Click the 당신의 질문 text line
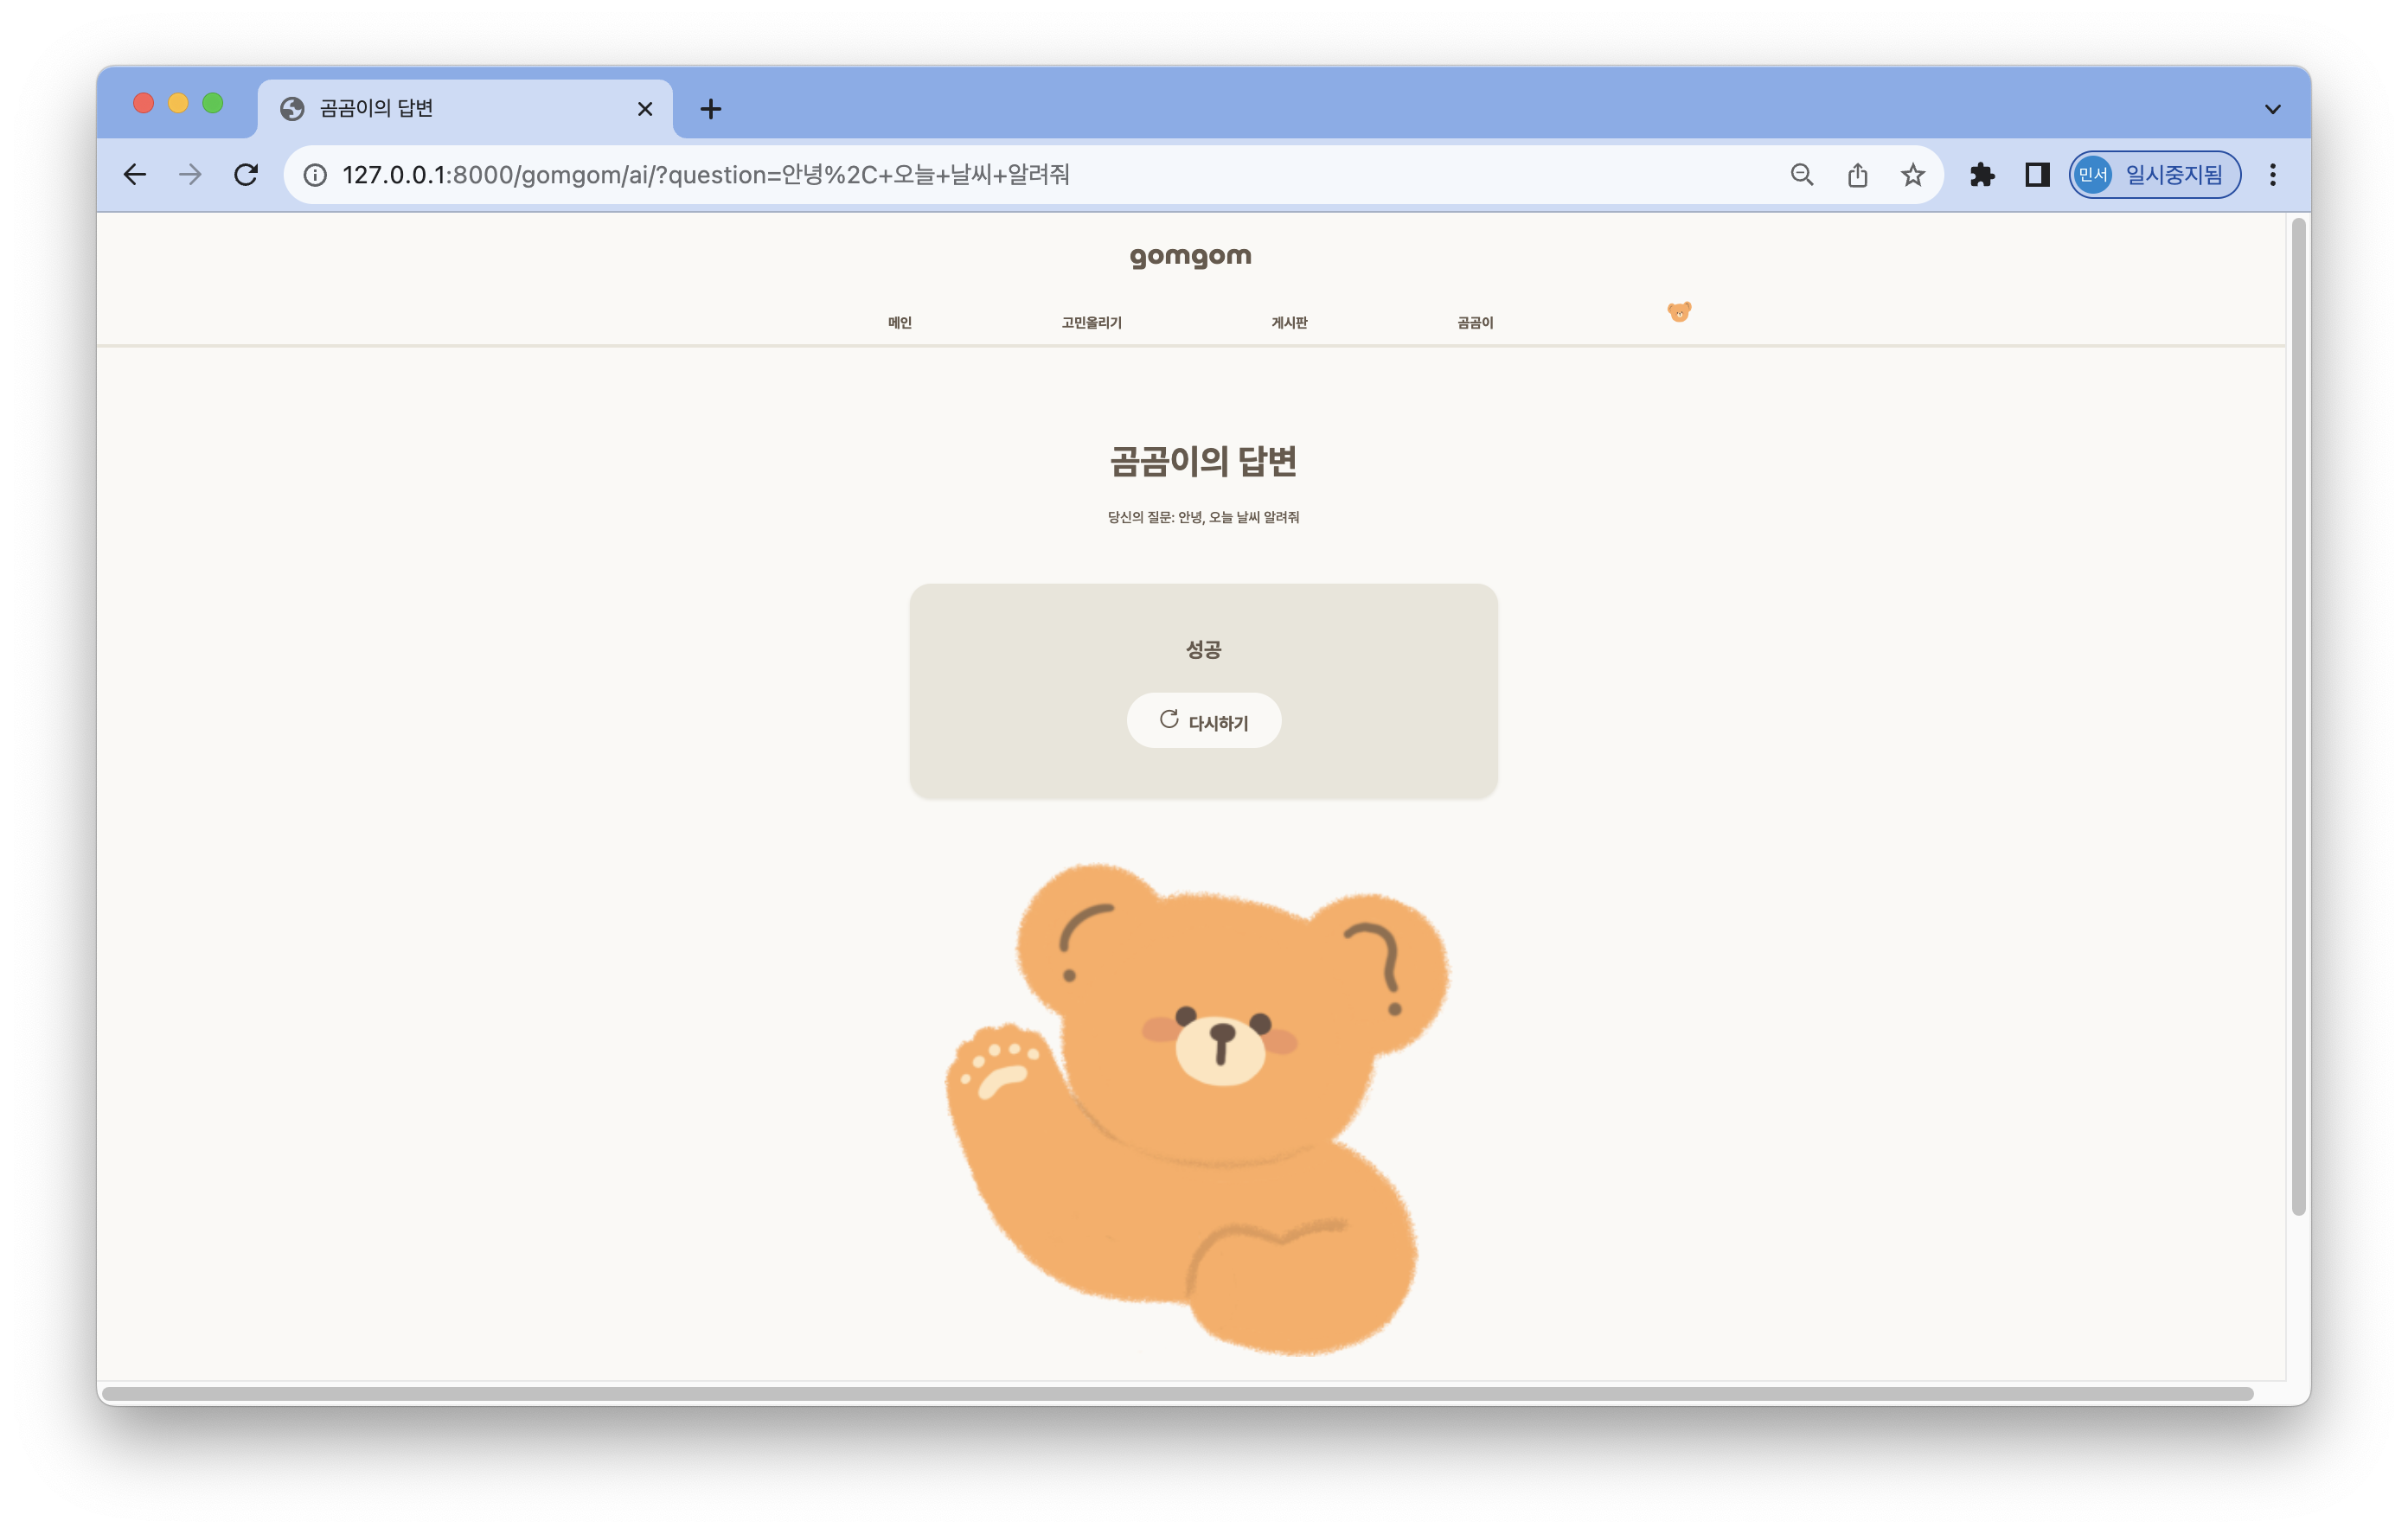 pyautogui.click(x=1203, y=517)
